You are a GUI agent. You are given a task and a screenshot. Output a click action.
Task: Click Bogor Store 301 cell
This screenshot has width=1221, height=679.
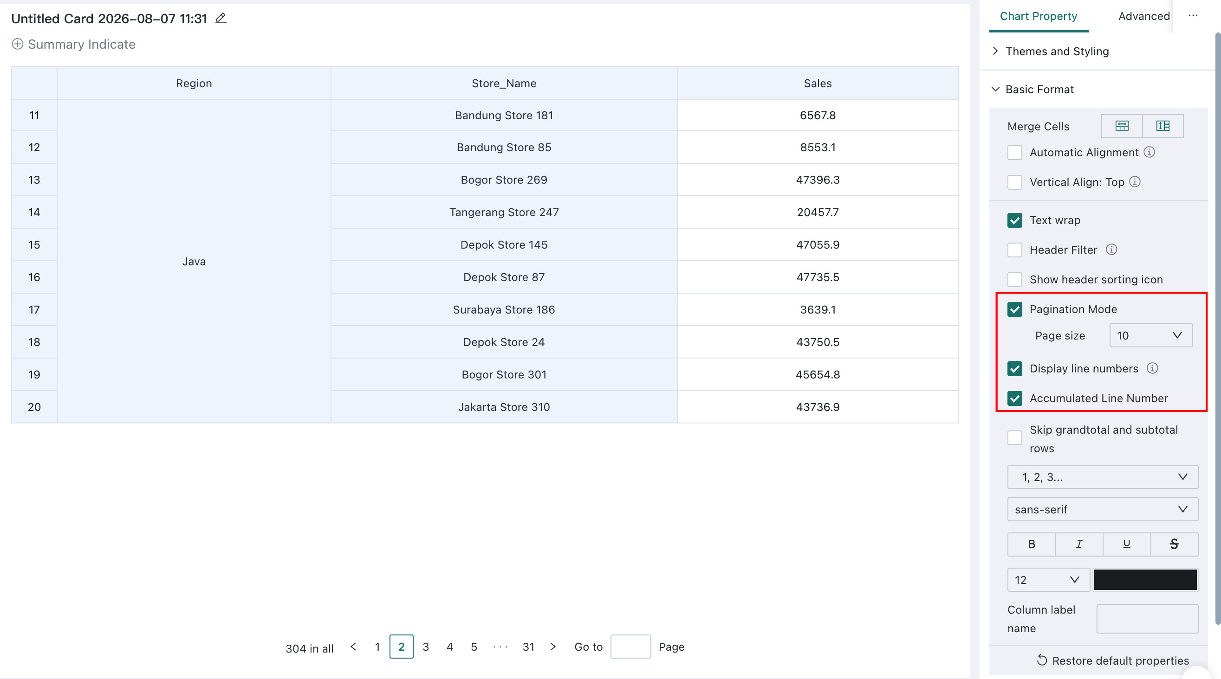(504, 375)
